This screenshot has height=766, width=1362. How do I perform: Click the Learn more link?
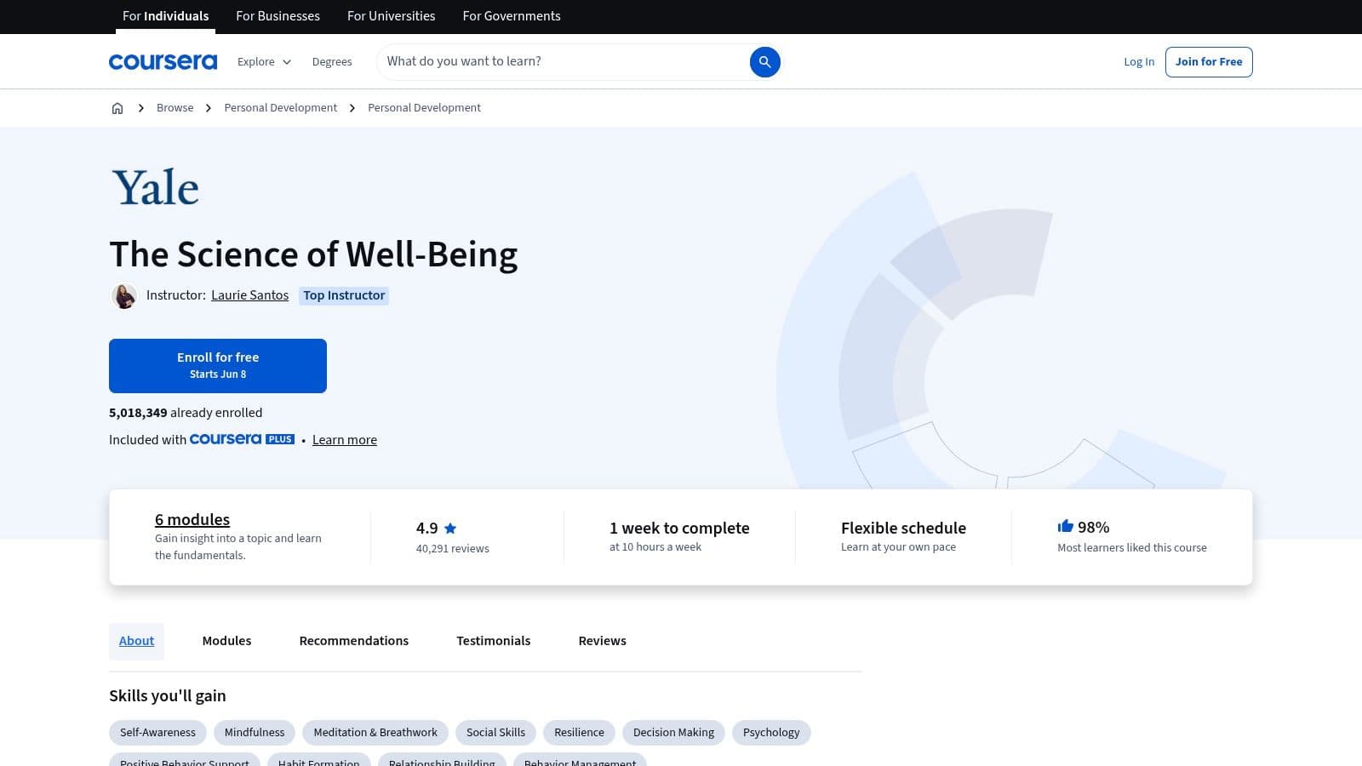pos(345,440)
